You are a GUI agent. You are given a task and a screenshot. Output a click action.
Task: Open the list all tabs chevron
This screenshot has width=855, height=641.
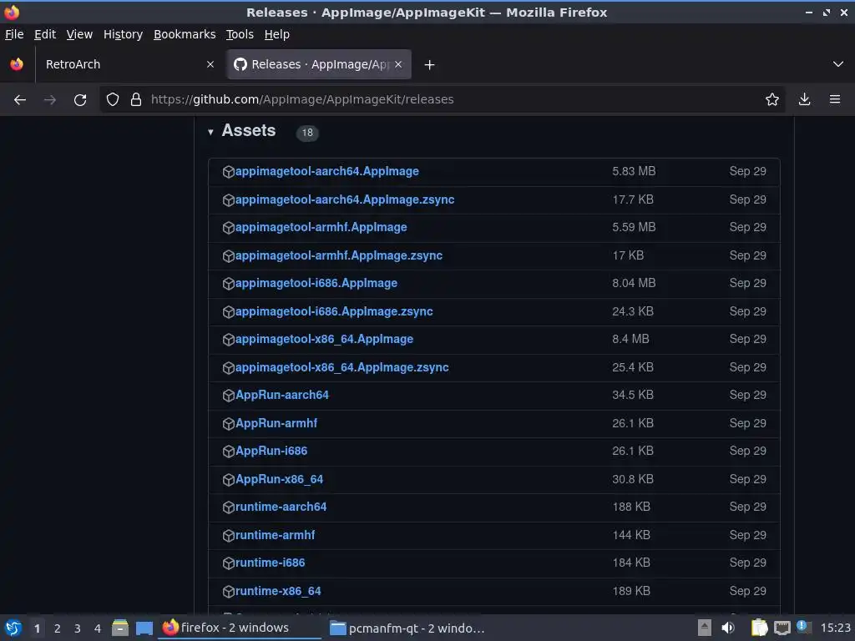(838, 64)
